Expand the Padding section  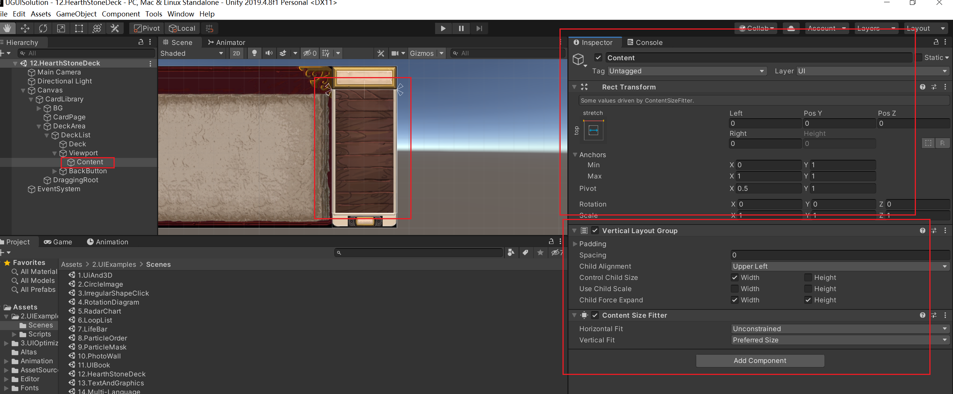pos(575,244)
